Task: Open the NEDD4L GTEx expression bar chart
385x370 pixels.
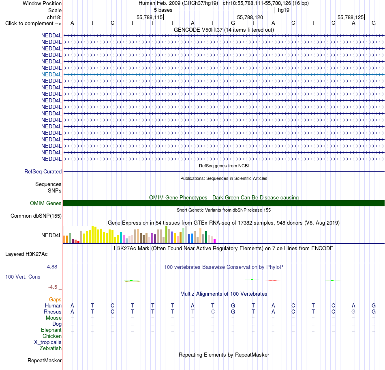Action: pos(139,234)
